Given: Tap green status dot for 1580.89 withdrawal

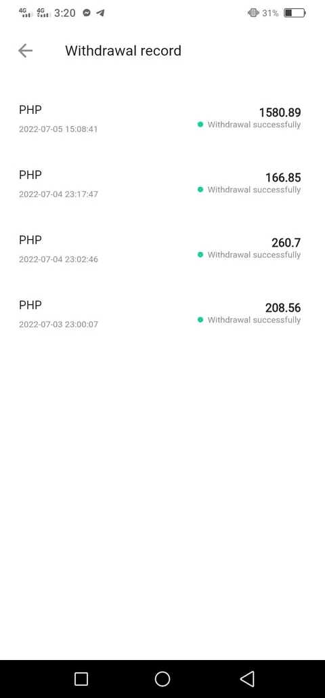Looking at the screenshot, I should (x=200, y=125).
